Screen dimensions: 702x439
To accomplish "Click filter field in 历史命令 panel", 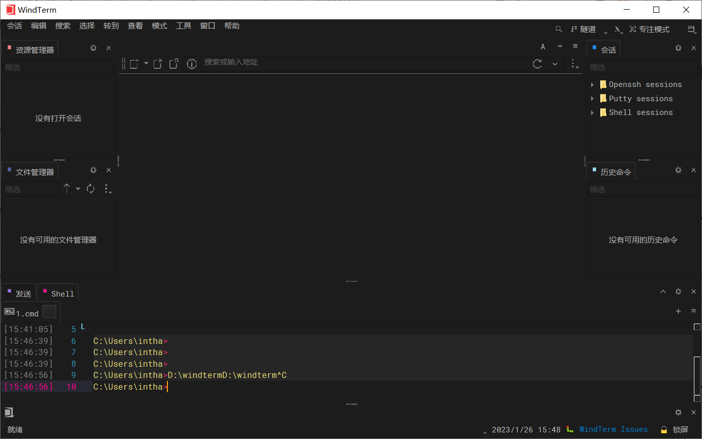I will coord(643,189).
